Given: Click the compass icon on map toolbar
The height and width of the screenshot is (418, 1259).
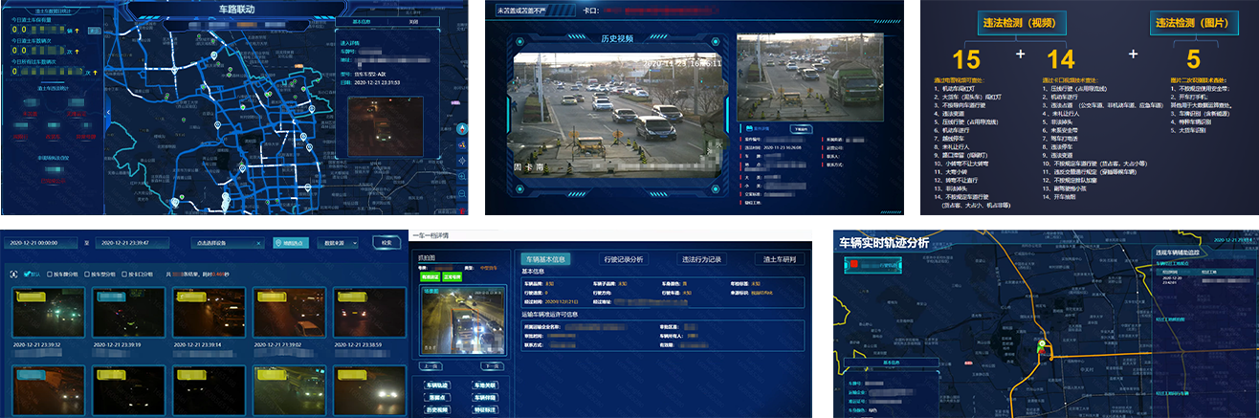Looking at the screenshot, I should [462, 129].
